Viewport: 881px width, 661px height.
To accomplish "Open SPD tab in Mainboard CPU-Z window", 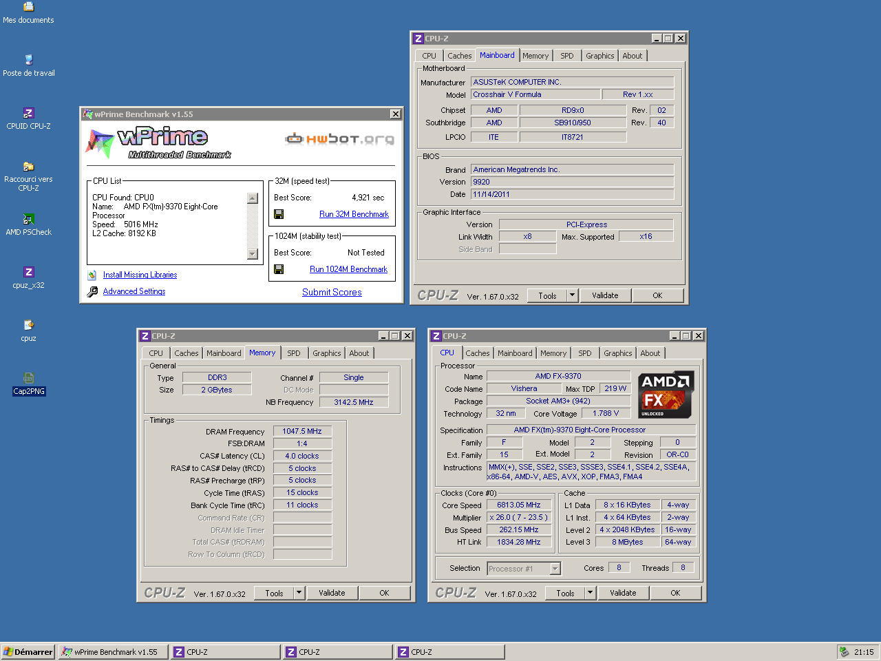I will pyautogui.click(x=566, y=56).
